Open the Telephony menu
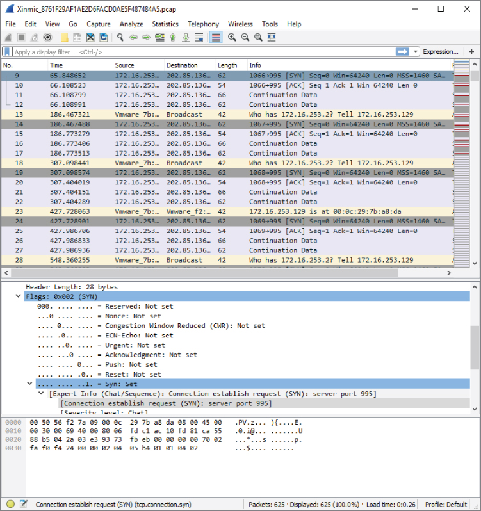 (x=203, y=24)
